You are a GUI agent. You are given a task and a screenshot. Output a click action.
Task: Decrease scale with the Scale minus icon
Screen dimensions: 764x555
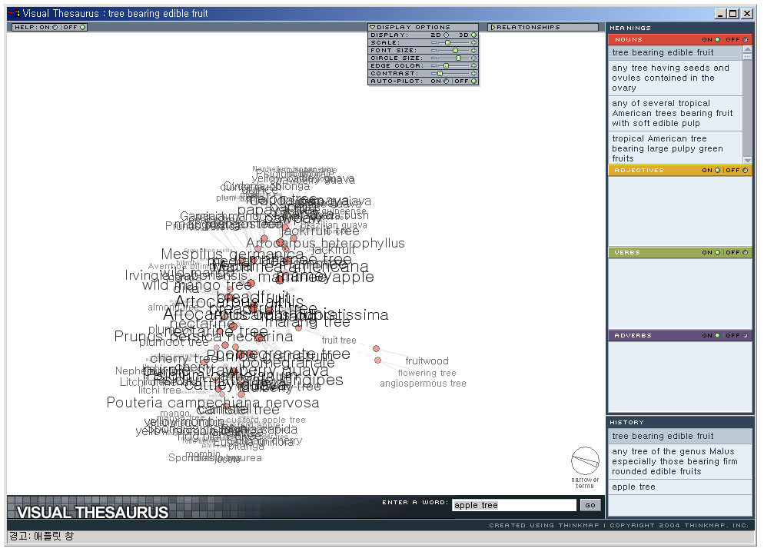[433, 43]
